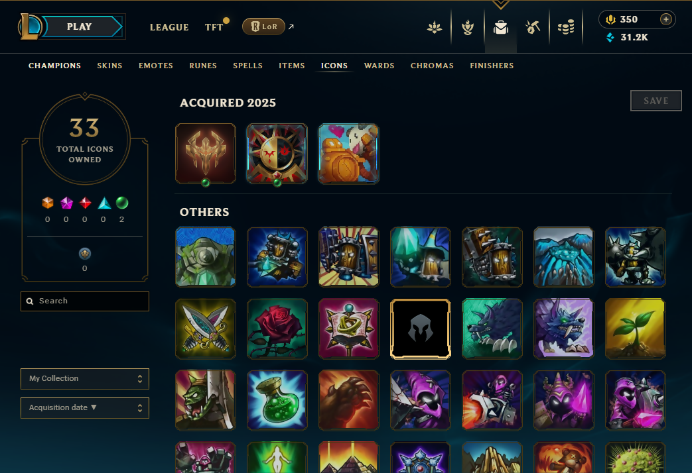
Task: Open the Store coins icon
Action: 566,27
